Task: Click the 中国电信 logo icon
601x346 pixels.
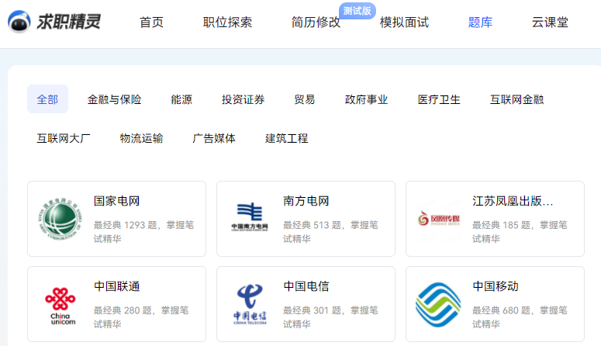Action: 250,304
